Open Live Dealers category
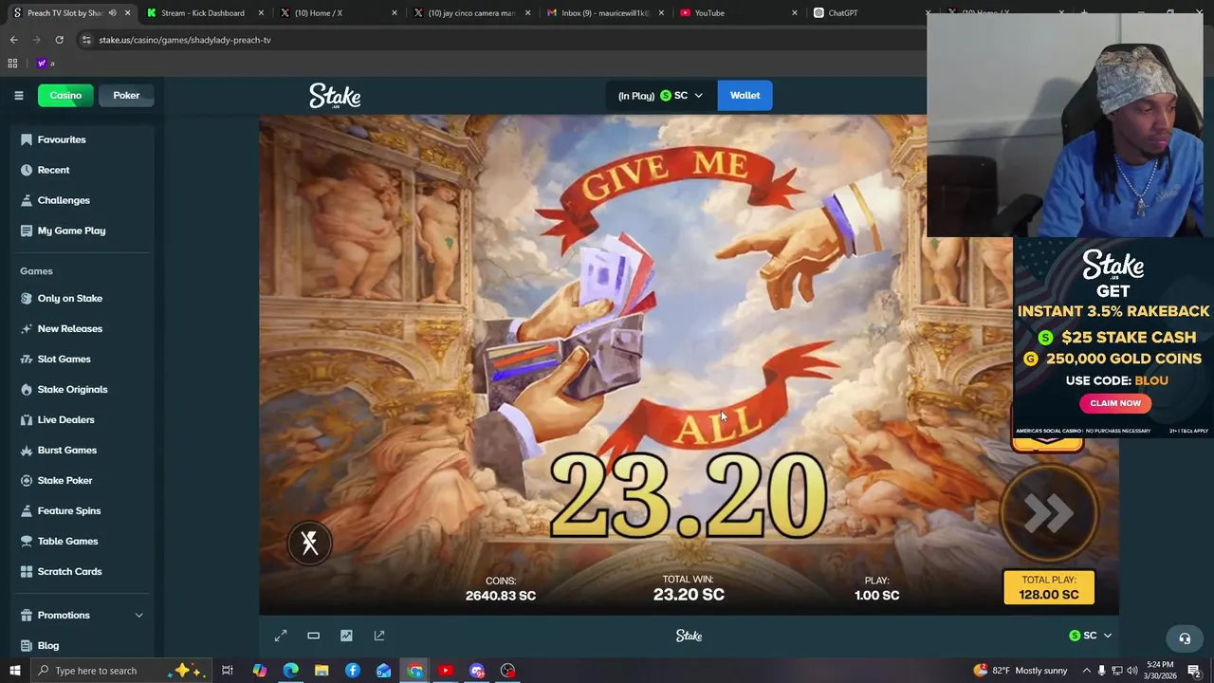Image resolution: width=1214 pixels, height=683 pixels. (65, 419)
